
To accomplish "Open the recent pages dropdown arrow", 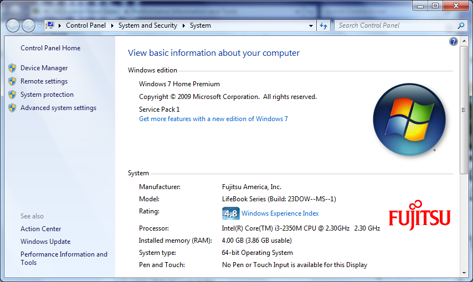I will click(x=39, y=26).
